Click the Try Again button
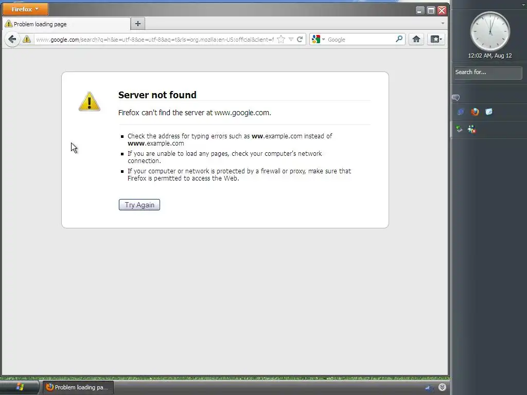This screenshot has width=527, height=395. tap(139, 205)
